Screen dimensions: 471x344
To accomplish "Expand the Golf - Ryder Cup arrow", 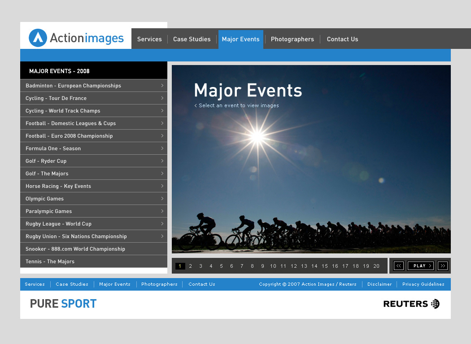I will click(x=162, y=161).
